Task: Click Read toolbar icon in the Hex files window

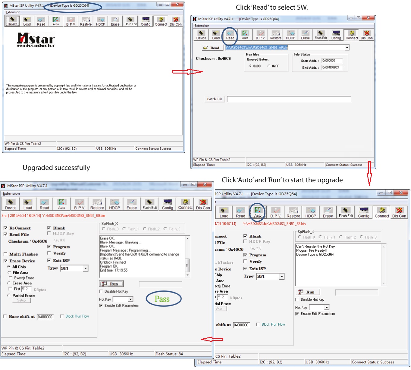Action: pos(230,35)
